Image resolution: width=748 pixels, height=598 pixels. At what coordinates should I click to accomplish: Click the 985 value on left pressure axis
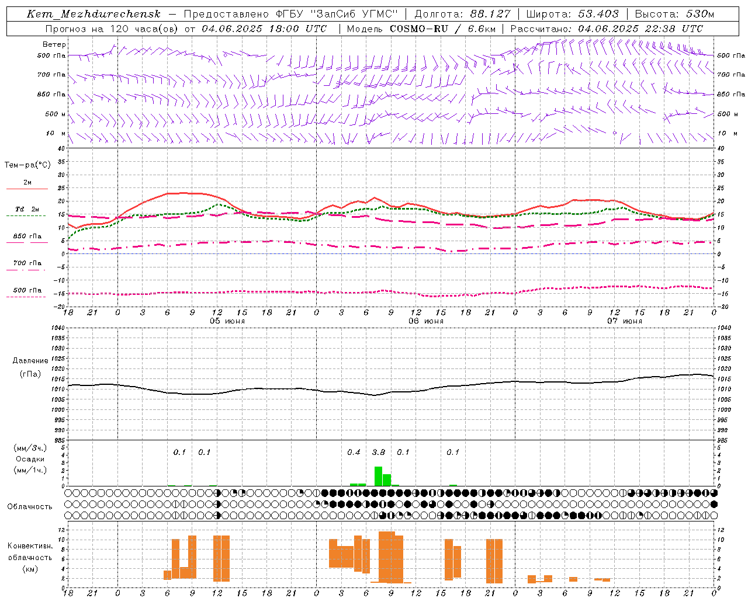click(x=59, y=440)
